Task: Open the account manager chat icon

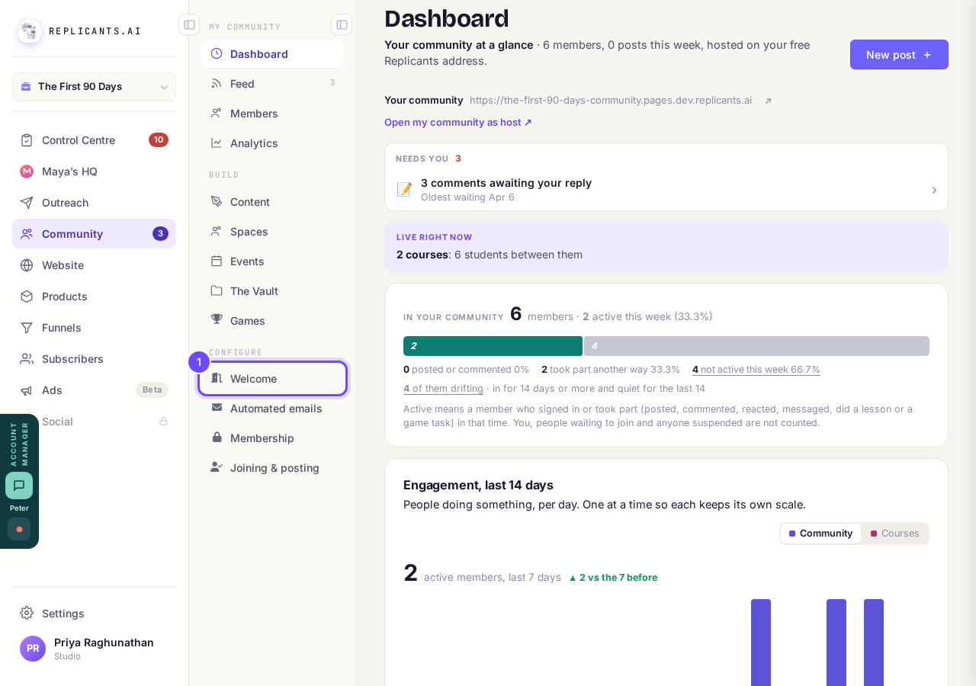Action: coord(19,486)
